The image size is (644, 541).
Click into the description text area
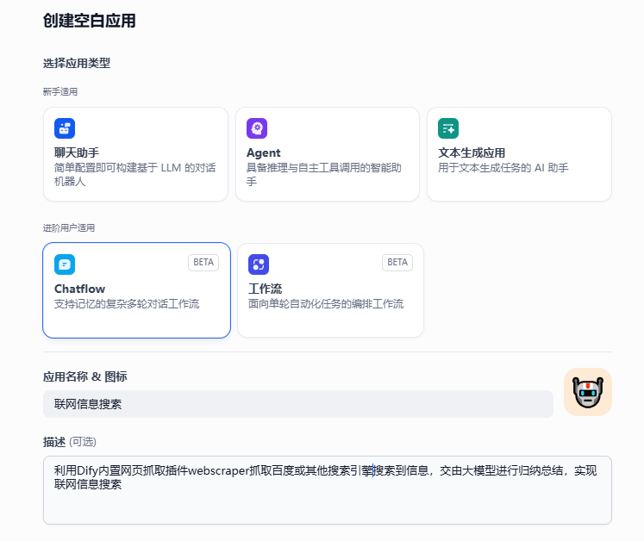[x=328, y=490]
